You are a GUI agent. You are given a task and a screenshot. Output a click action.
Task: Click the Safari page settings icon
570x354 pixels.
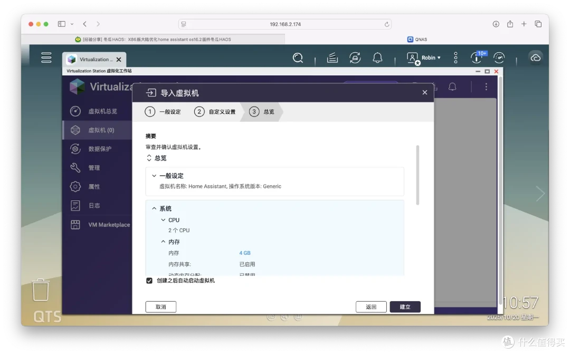point(184,24)
